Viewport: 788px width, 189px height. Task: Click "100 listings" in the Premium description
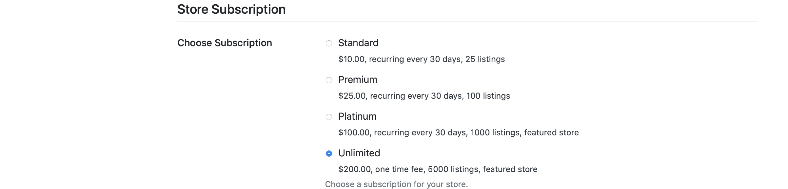point(488,96)
